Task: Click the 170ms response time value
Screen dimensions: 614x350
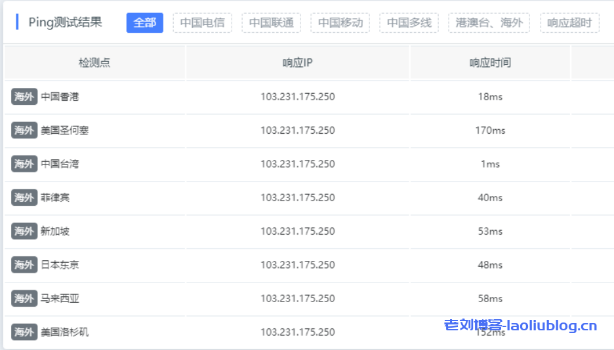Action: coord(490,130)
